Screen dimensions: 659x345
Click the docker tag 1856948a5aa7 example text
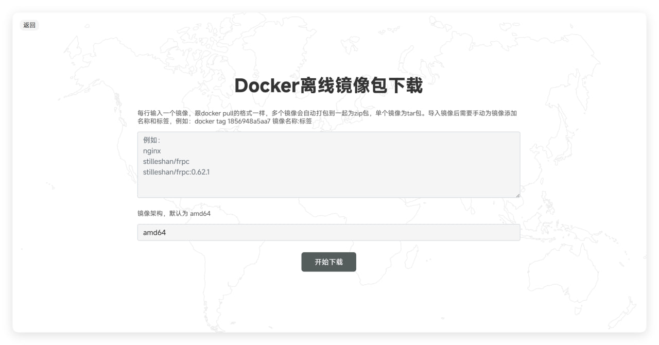[232, 121]
